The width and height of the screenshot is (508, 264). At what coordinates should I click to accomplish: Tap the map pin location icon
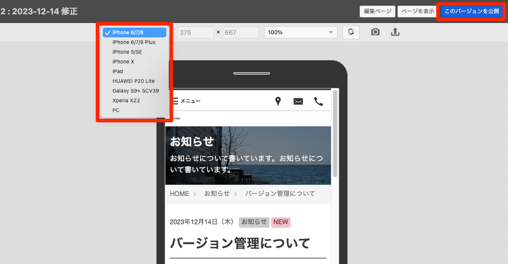click(278, 101)
